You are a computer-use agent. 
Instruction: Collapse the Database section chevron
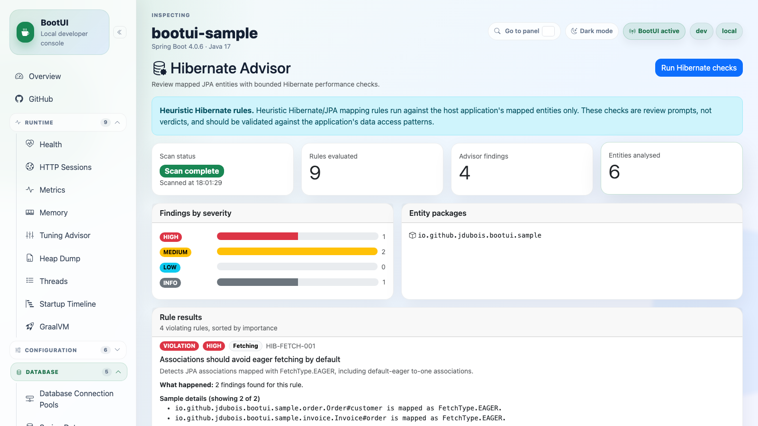118,372
